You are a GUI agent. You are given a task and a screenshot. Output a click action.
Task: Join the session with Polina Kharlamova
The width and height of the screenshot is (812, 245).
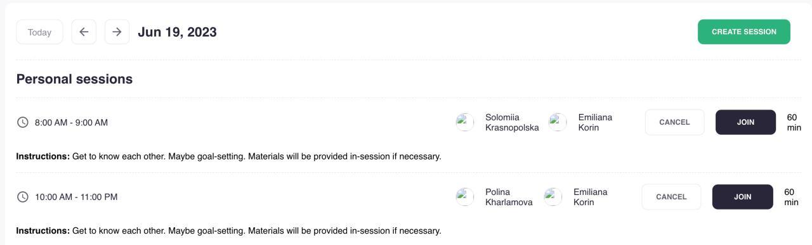click(x=742, y=197)
